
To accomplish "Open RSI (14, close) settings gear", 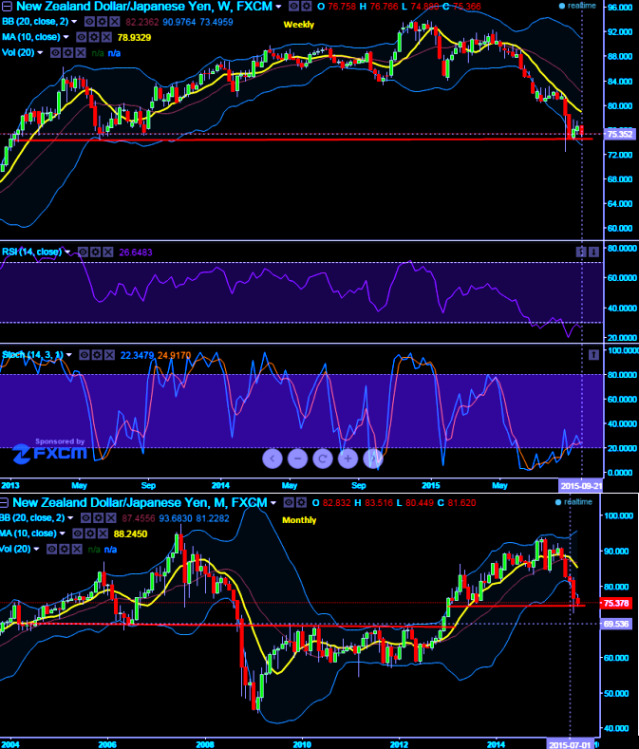I will tap(95, 252).
